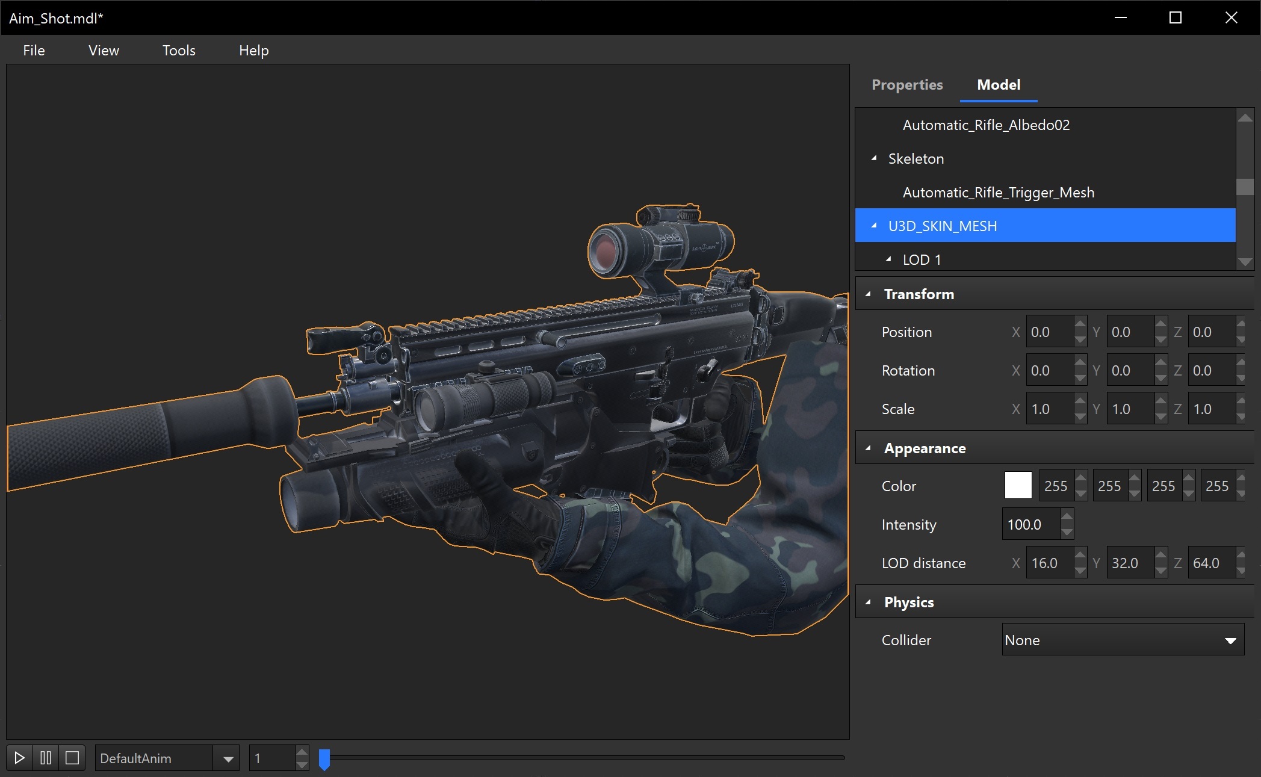Image resolution: width=1261 pixels, height=777 pixels.
Task: Click the frame number input next to playback controls
Action: (x=270, y=757)
